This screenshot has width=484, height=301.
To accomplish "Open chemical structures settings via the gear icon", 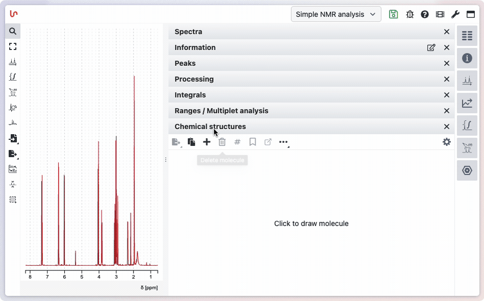I will click(x=446, y=142).
